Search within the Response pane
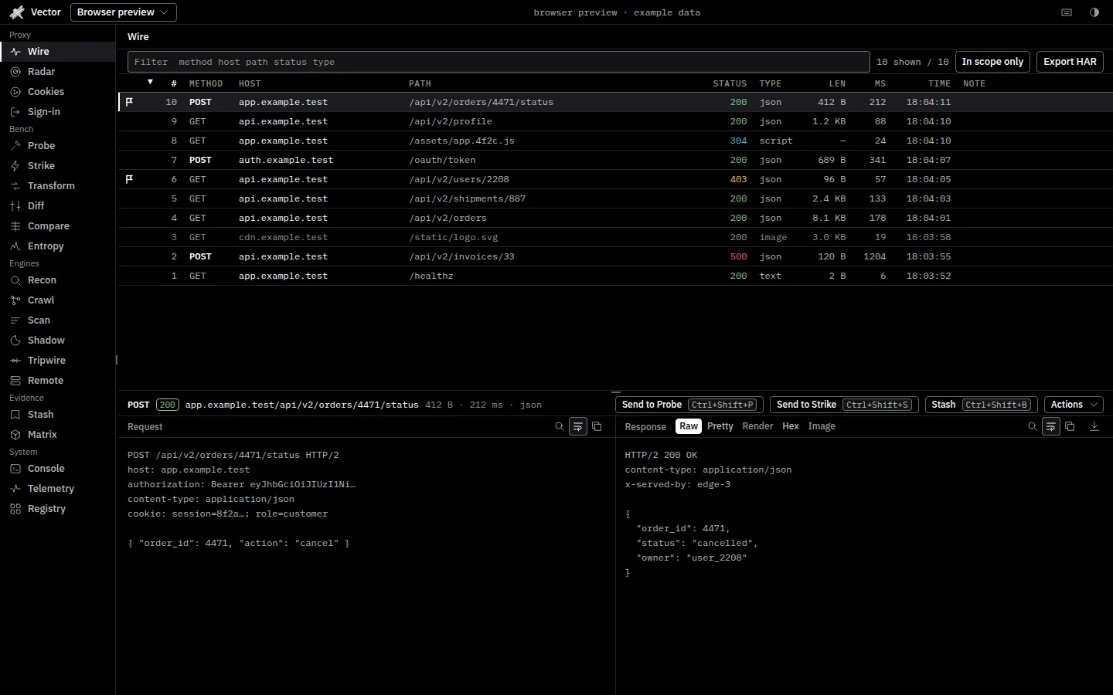1113x695 pixels. [x=1033, y=426]
